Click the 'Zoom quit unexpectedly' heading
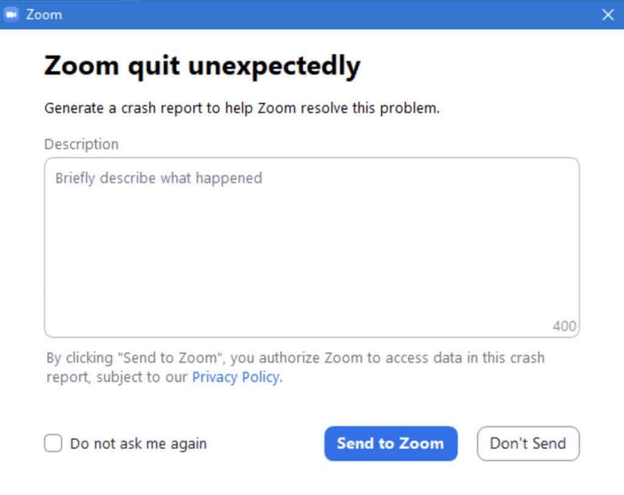The width and height of the screenshot is (624, 495). 202,66
